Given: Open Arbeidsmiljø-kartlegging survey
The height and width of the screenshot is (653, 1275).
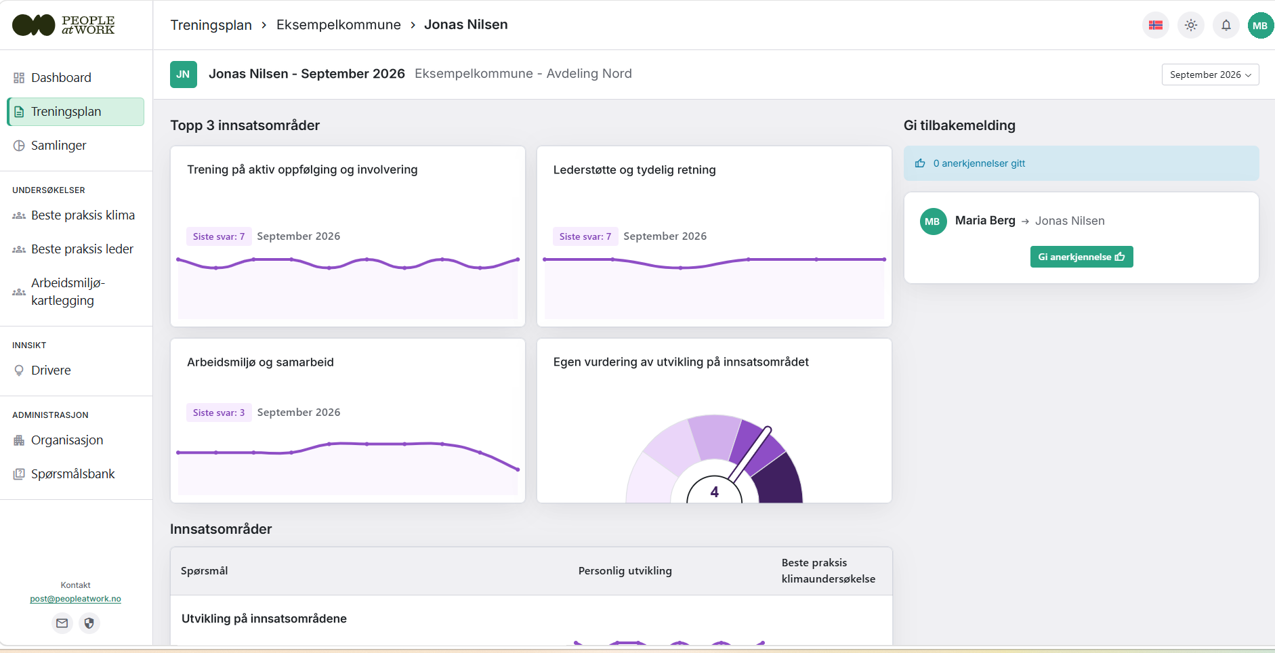Looking at the screenshot, I should tap(76, 292).
